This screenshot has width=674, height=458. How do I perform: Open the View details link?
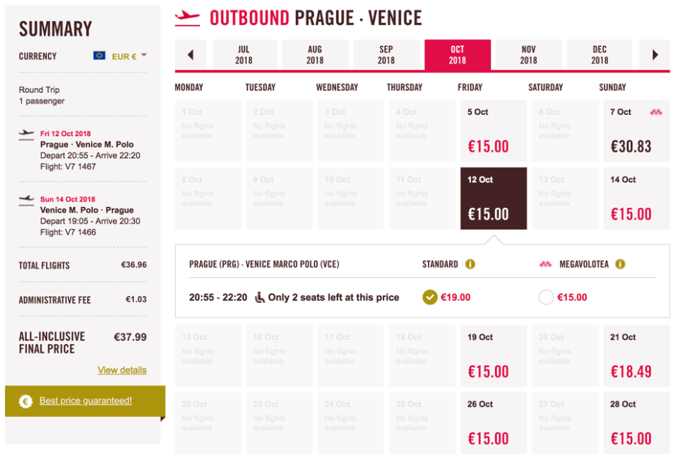pyautogui.click(x=122, y=370)
